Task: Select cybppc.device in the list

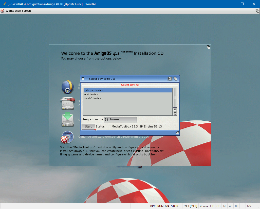Action: [x=94, y=90]
